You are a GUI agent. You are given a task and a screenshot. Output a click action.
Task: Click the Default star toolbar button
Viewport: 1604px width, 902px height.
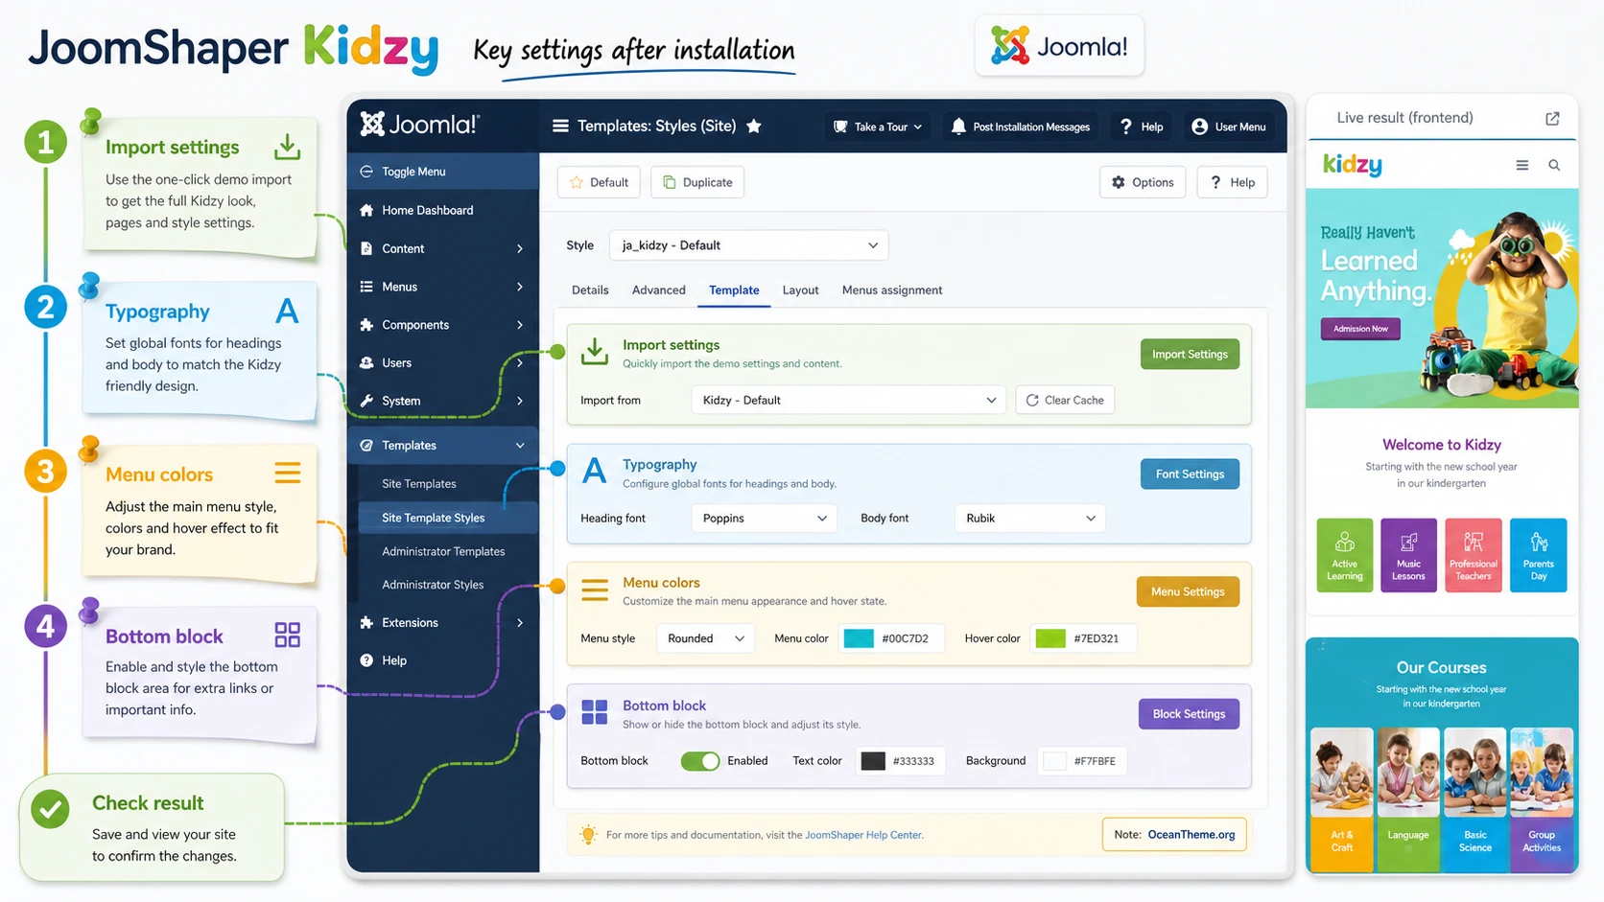coord(600,182)
